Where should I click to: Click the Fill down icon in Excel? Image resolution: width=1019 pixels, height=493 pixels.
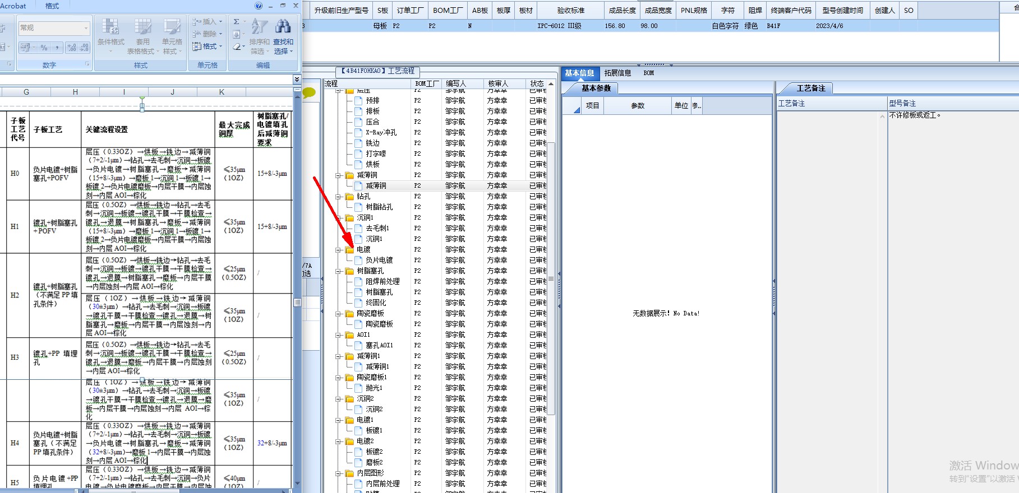point(237,34)
